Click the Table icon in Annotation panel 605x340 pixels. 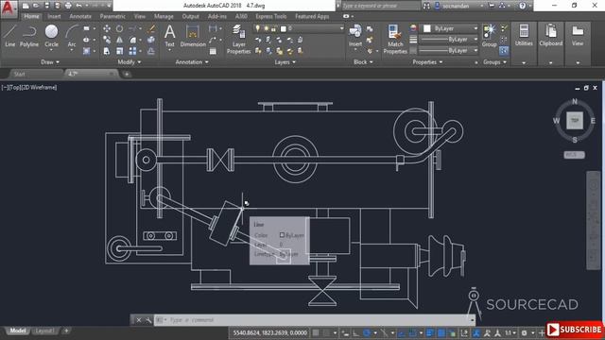point(213,51)
